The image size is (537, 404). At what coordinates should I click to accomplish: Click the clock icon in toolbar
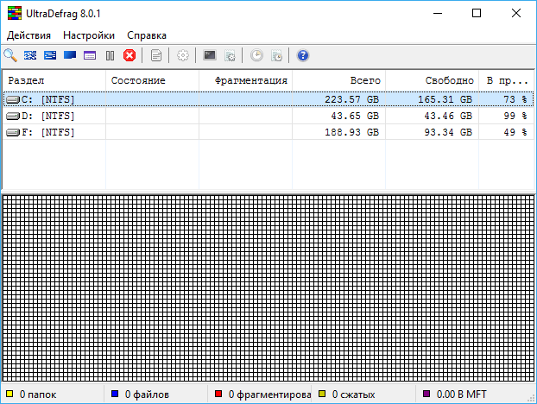coord(256,55)
